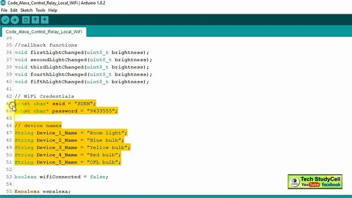Save the sketch with the Save icon
Viewport: 352px width, 198px height.
45,20
